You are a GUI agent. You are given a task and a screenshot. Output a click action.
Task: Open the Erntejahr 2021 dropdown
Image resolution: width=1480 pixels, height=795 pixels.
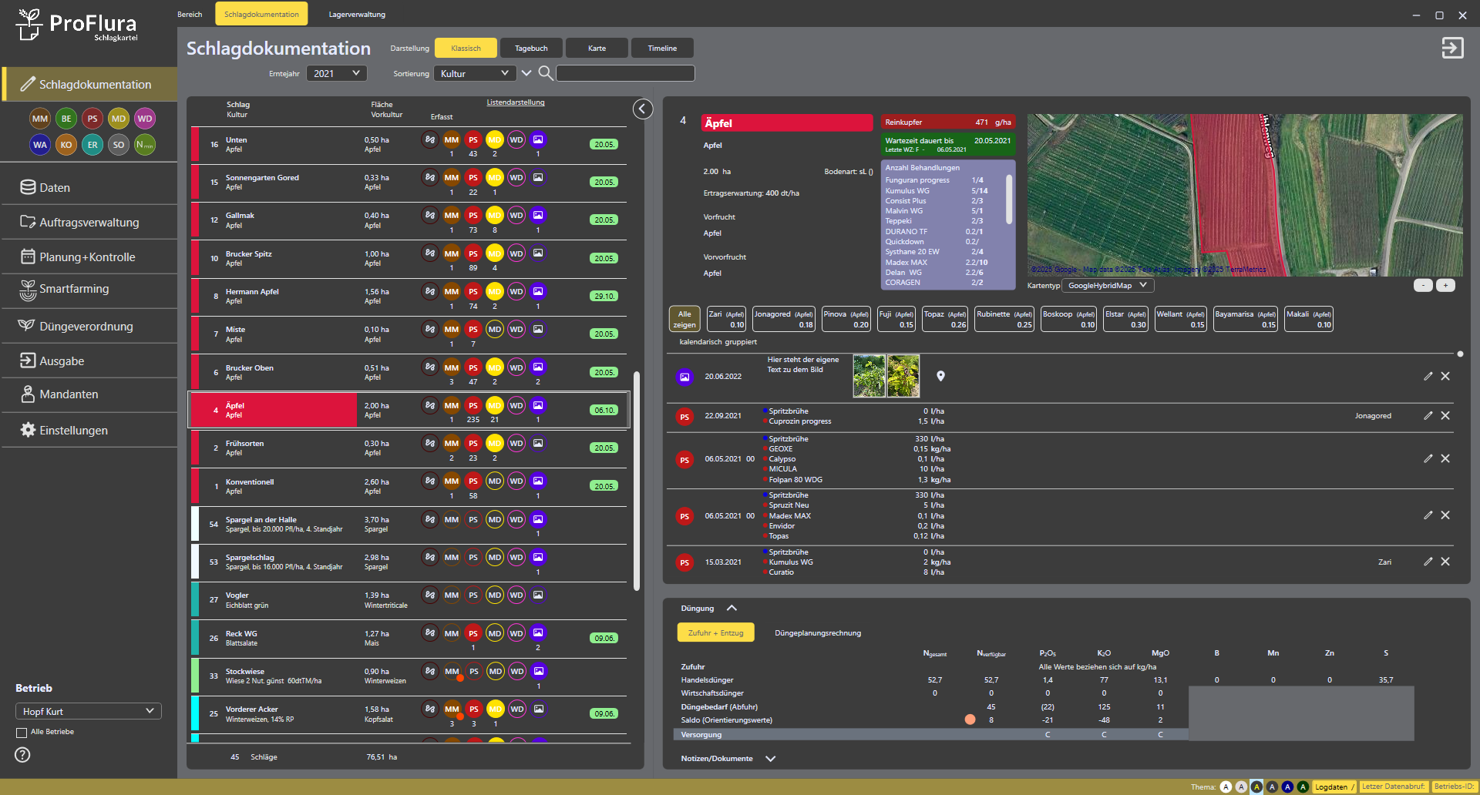click(x=336, y=73)
